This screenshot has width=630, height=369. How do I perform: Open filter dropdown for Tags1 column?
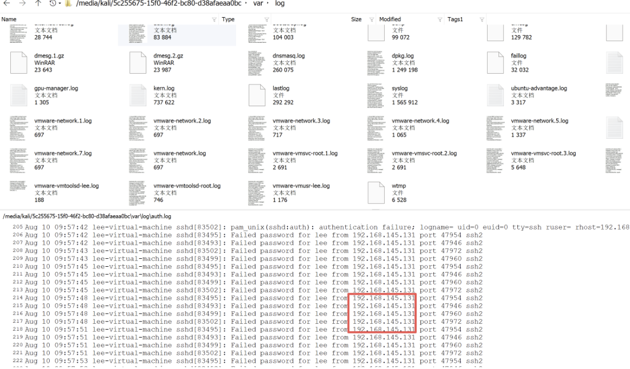(x=481, y=20)
